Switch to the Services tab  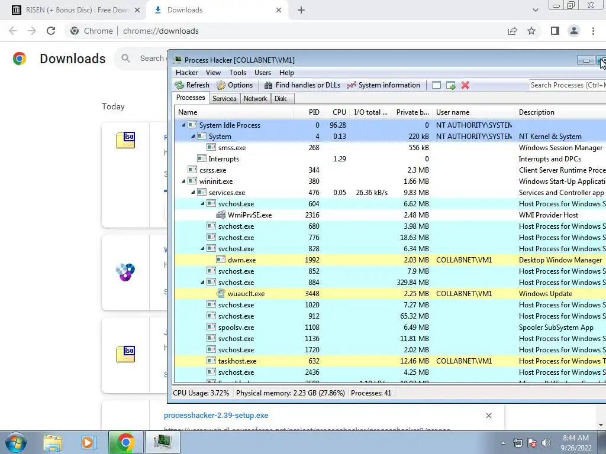(x=224, y=99)
